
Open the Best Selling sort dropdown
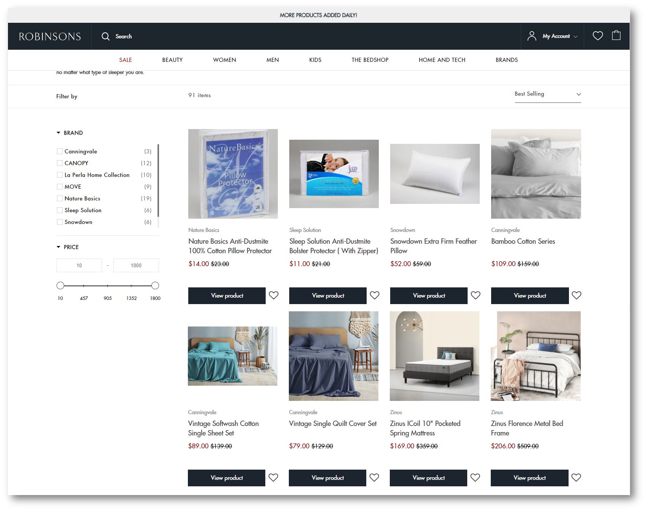(x=547, y=94)
